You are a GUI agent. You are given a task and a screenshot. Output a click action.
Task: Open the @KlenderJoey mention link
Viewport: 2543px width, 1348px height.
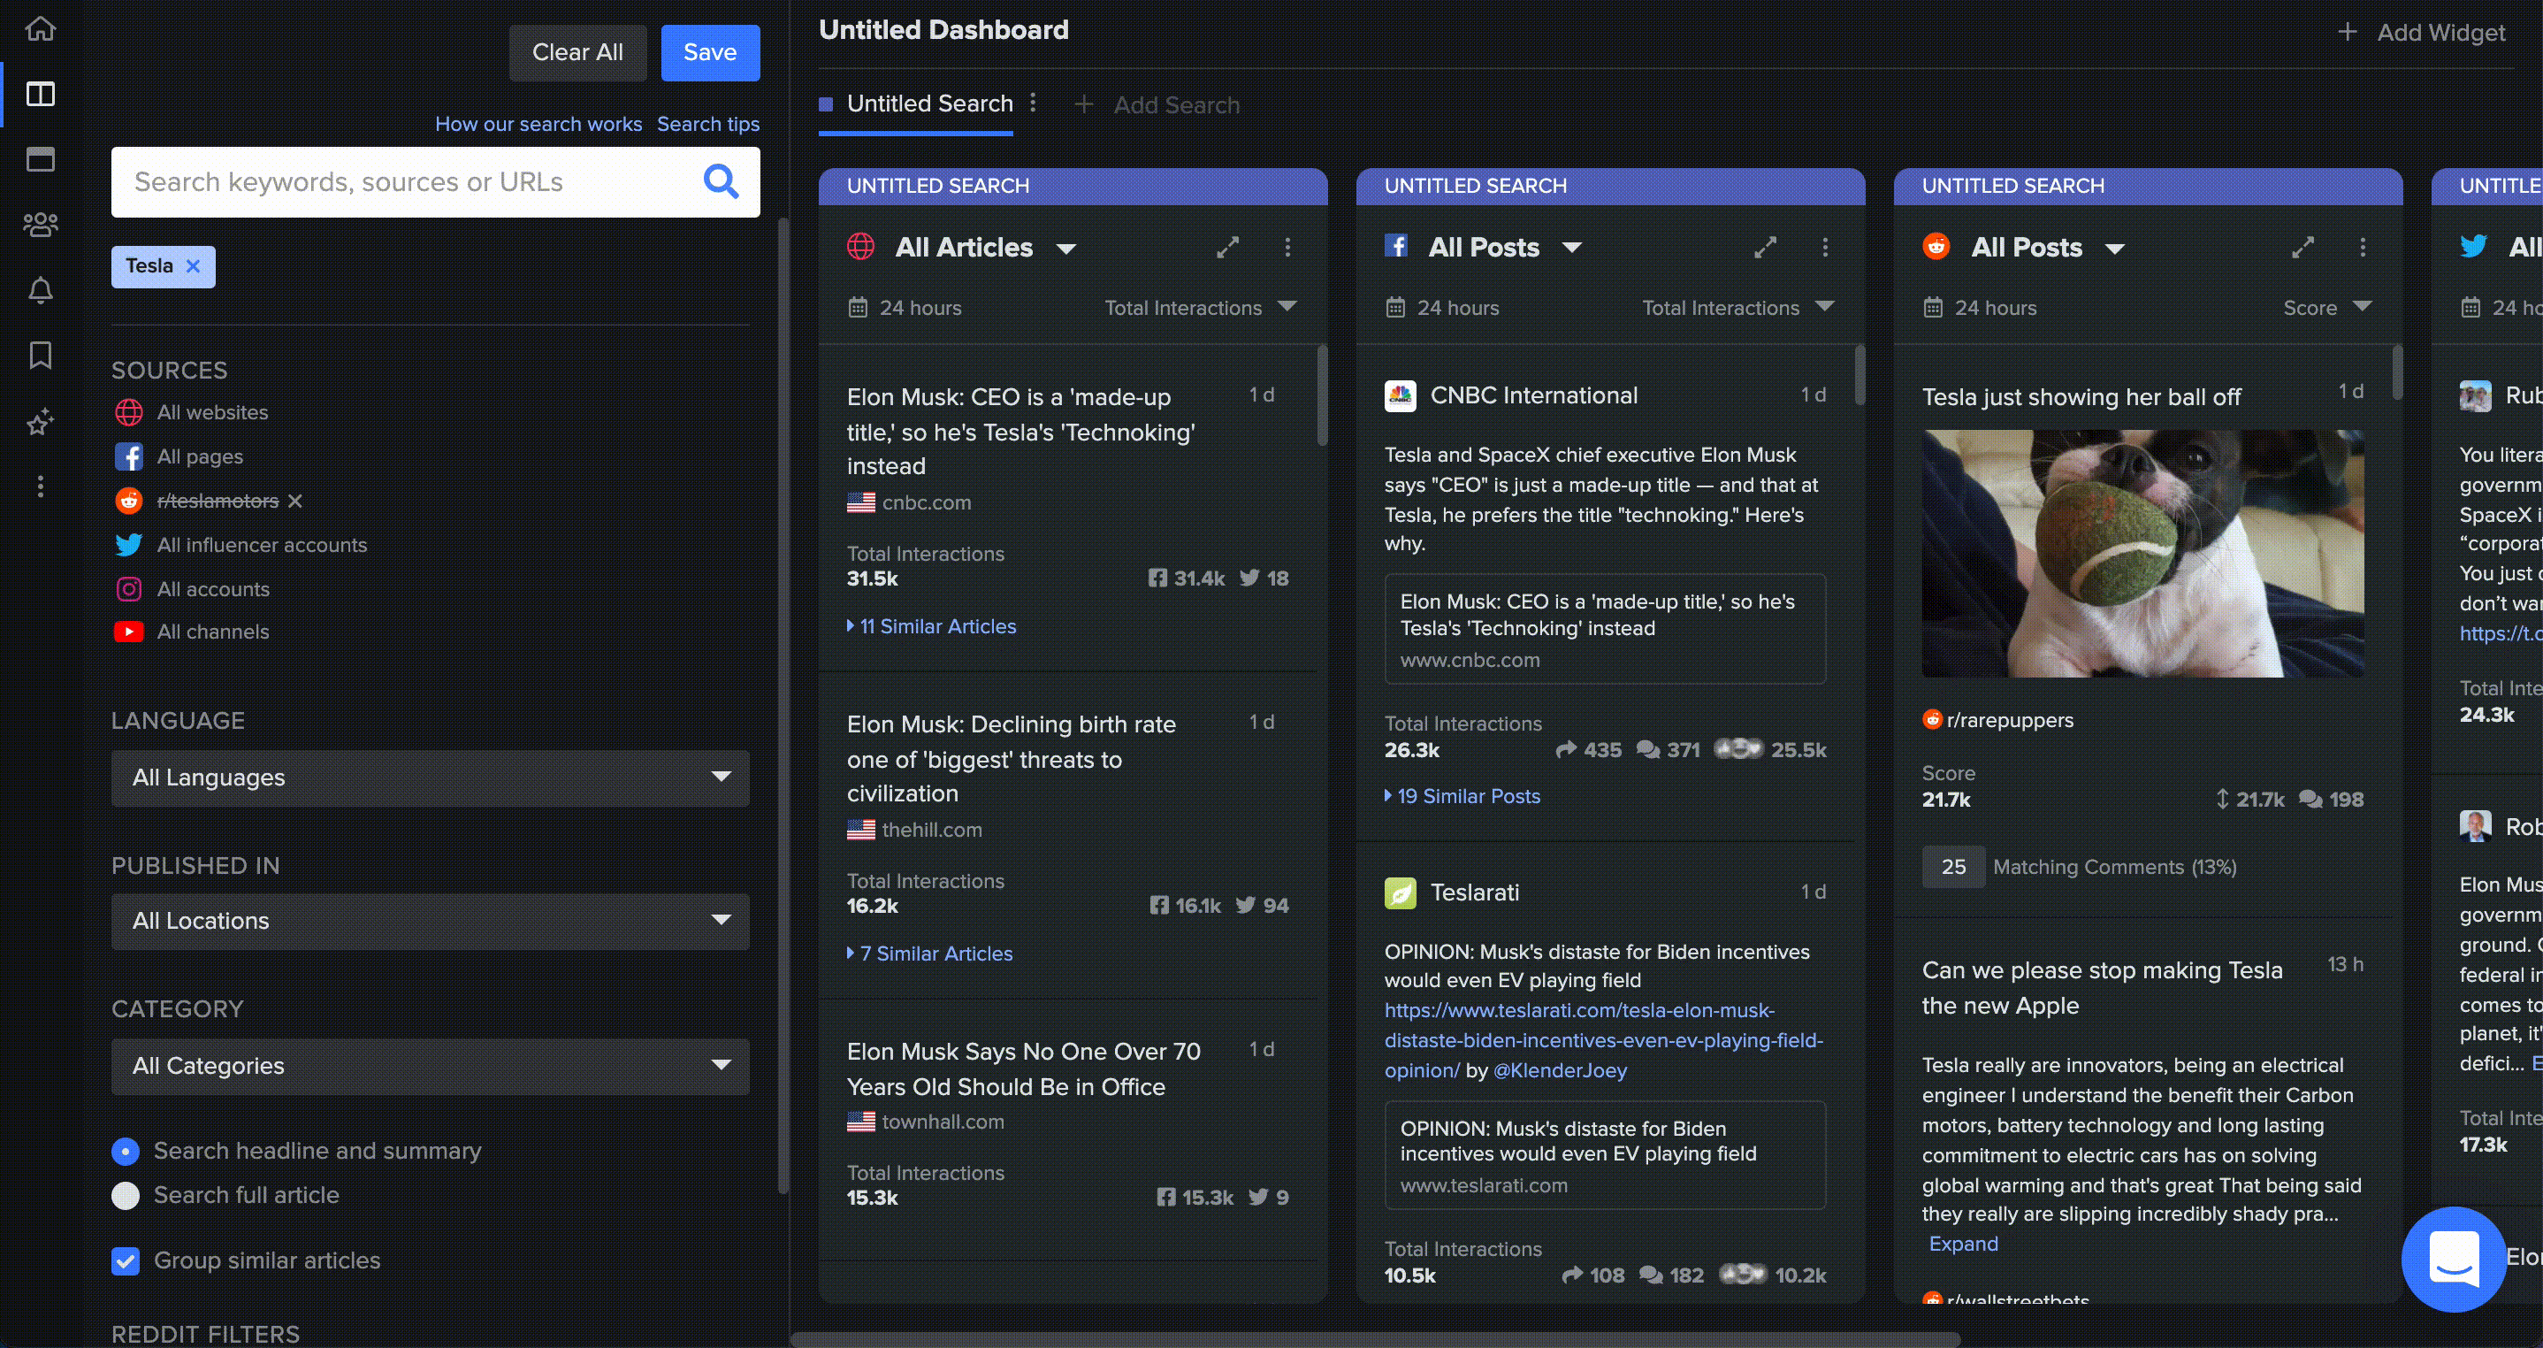[1560, 1070]
